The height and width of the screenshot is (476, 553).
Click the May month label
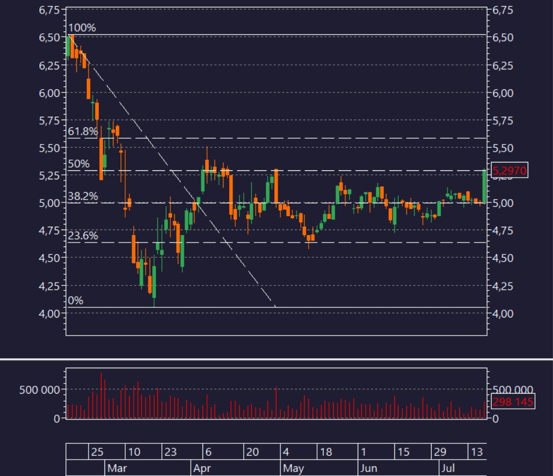click(293, 468)
